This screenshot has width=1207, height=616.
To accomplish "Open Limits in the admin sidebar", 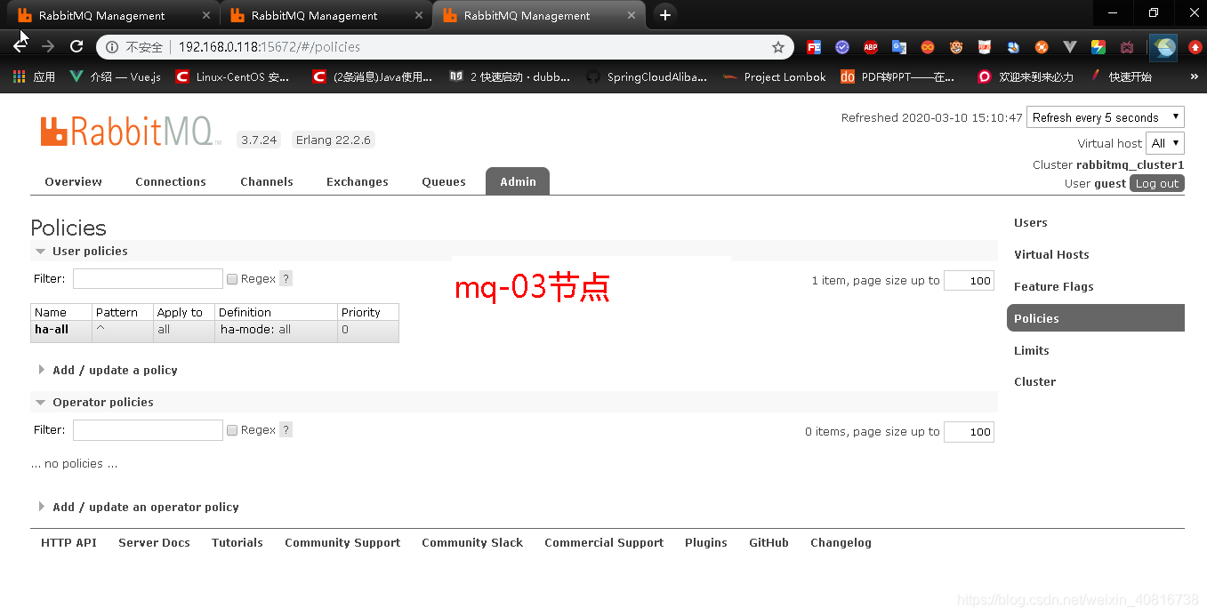I will [1031, 350].
